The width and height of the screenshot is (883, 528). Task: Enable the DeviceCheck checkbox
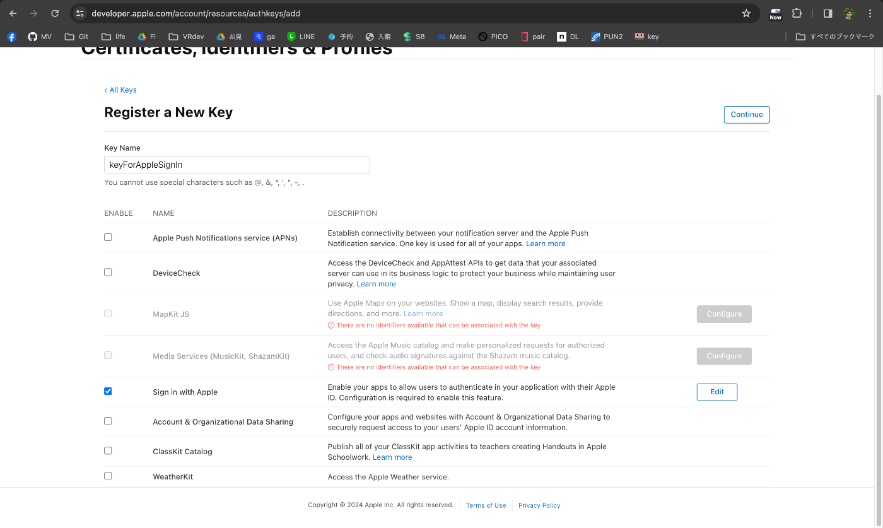(x=108, y=273)
